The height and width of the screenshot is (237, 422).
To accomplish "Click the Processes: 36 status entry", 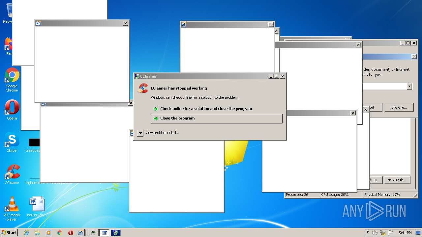I will tap(302, 195).
